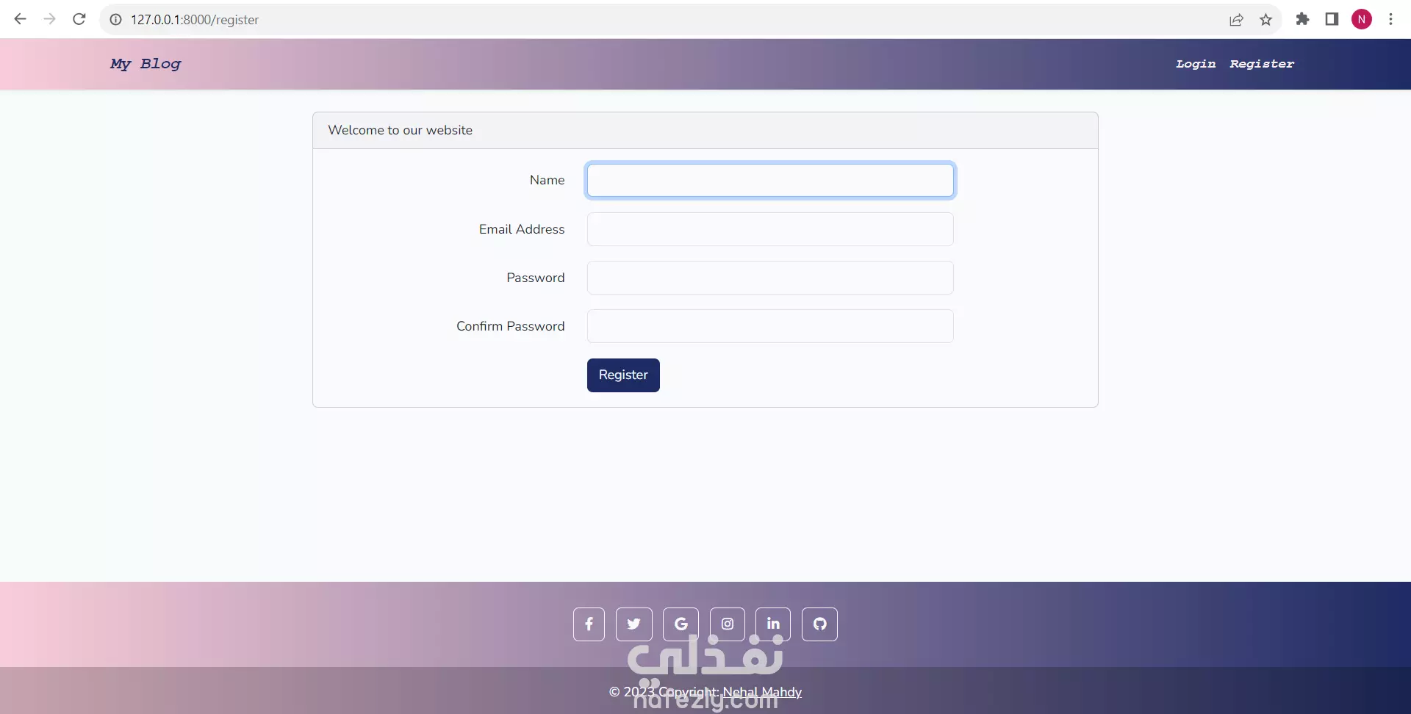Image resolution: width=1411 pixels, height=714 pixels.
Task: Select the address bar URL 127.0.0.1:8000/register
Action: point(195,20)
